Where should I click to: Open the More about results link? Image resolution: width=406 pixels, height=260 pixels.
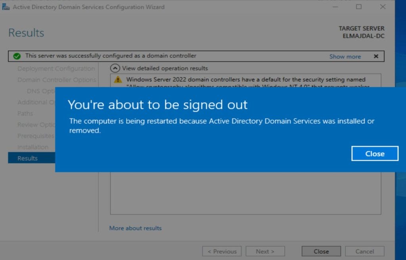pyautogui.click(x=135, y=228)
